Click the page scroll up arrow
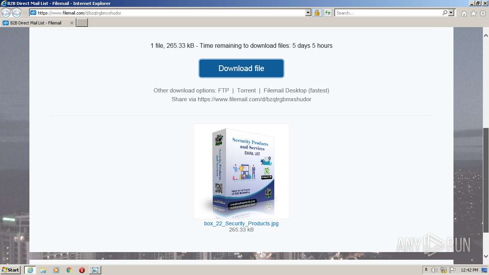489x275 pixels. pos(486,36)
